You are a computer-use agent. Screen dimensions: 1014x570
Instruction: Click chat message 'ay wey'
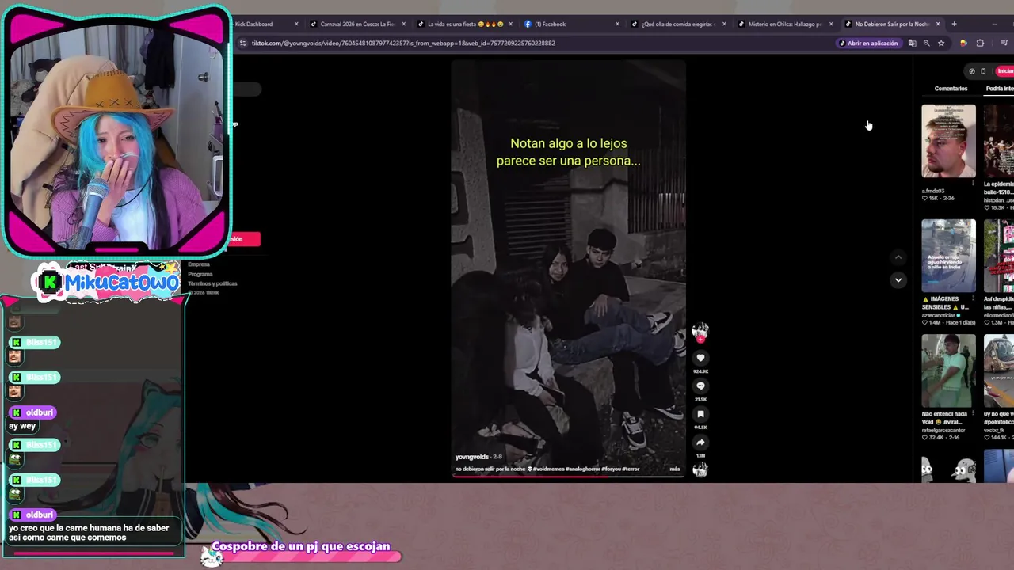point(22,426)
